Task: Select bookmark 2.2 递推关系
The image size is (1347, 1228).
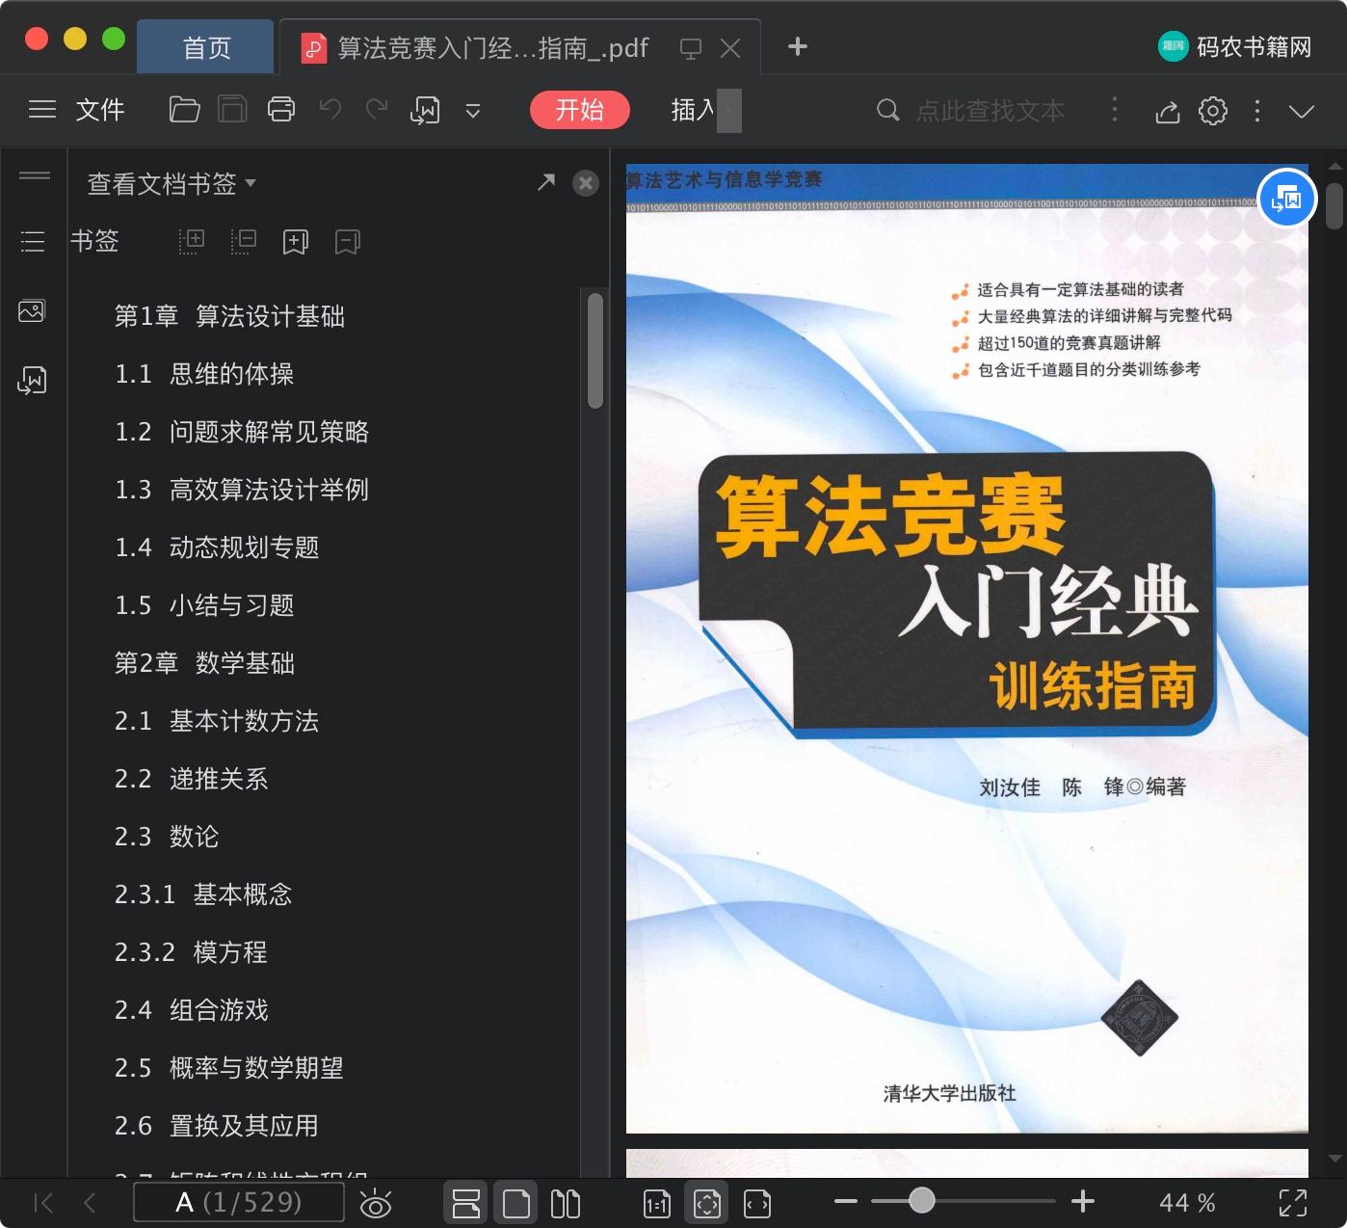Action: tap(192, 779)
